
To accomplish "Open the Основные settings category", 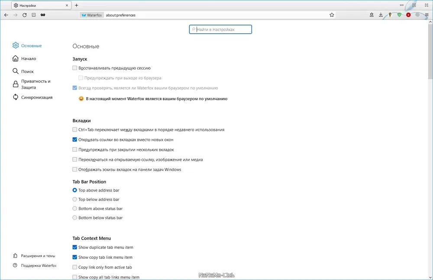I will (27, 45).
